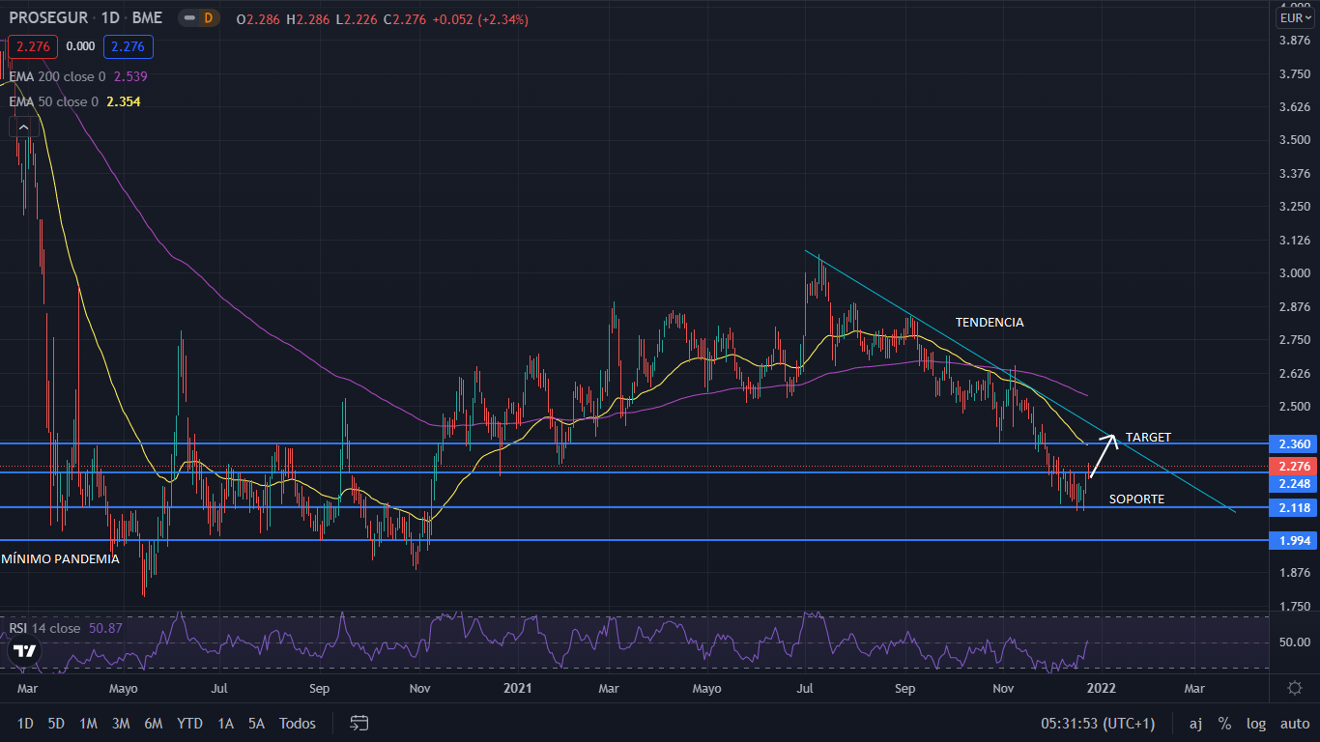The height and width of the screenshot is (742, 1320).
Task: Click the red 2.276 sell price button
Action: 33,46
